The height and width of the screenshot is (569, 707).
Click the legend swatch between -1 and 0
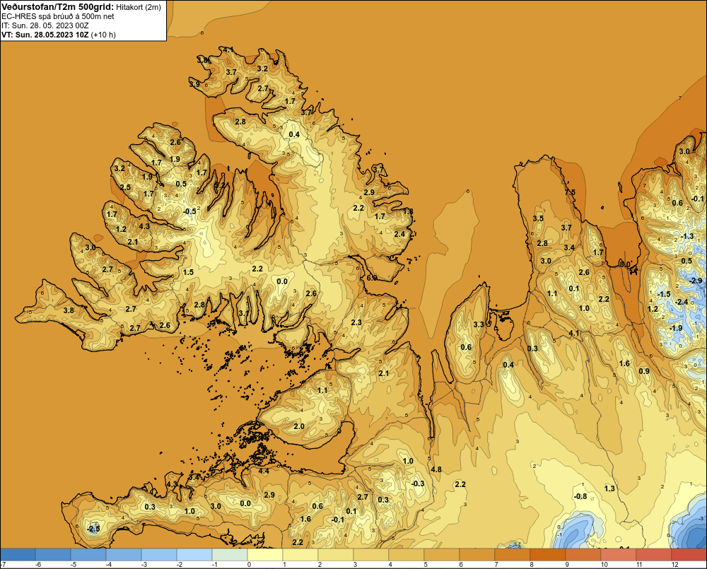230,555
